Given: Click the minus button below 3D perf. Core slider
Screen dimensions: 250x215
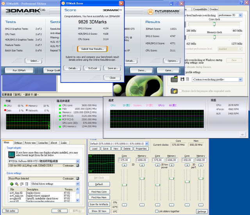Looking at the screenshot, I should click(187, 205).
